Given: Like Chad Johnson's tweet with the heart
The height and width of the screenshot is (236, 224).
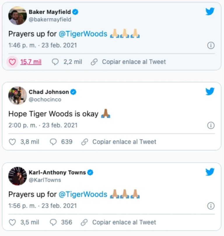Looking at the screenshot, I should (12, 142).
